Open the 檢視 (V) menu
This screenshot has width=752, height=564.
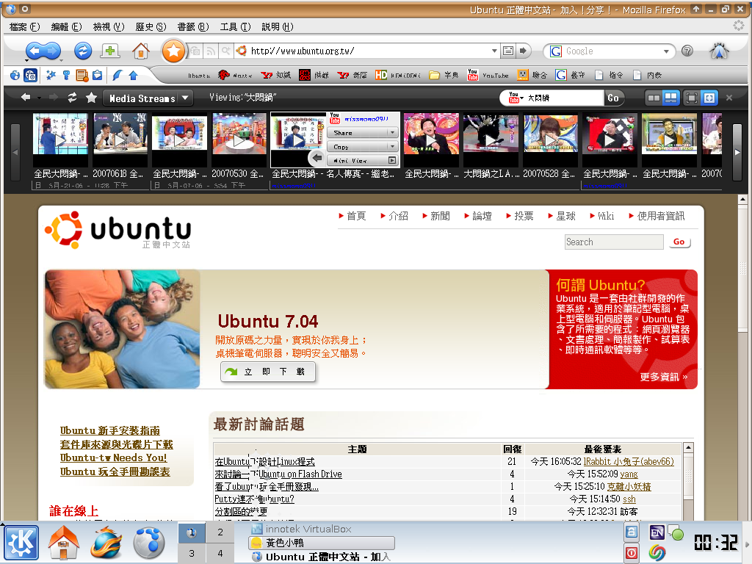pyautogui.click(x=109, y=27)
